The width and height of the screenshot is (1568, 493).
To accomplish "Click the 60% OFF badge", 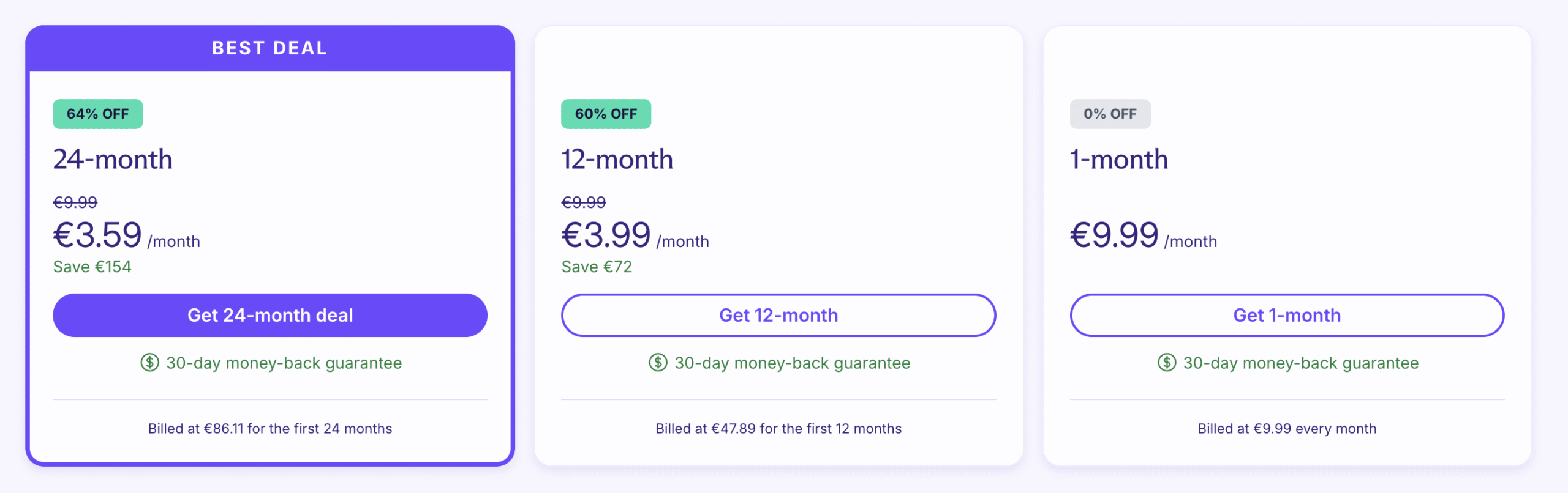I will pyautogui.click(x=606, y=114).
